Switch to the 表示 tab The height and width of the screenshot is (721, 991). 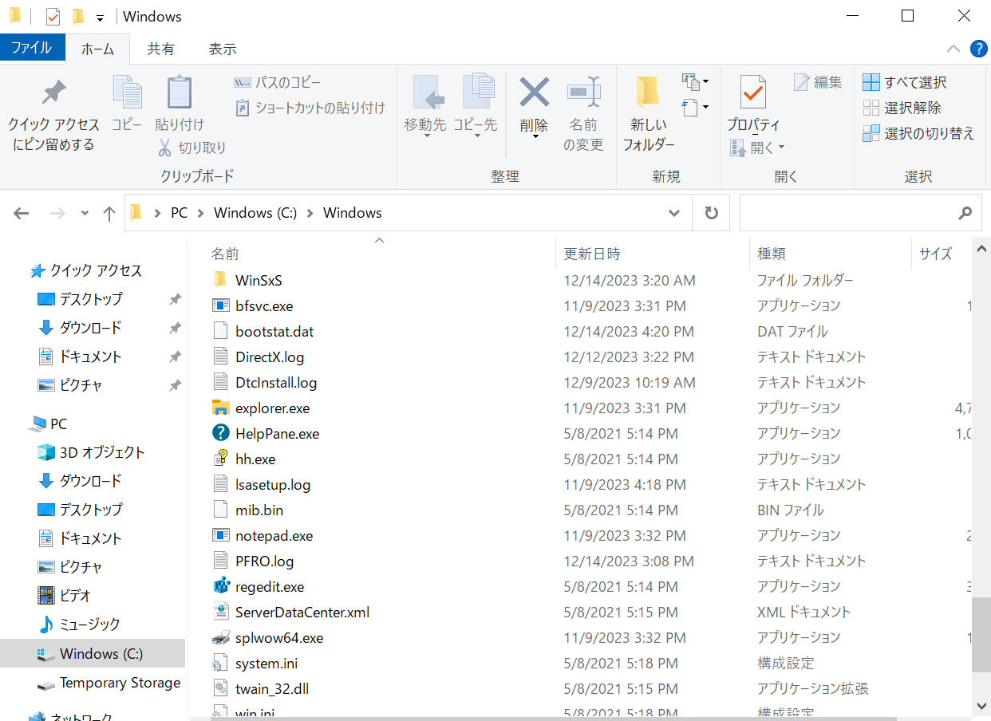222,49
